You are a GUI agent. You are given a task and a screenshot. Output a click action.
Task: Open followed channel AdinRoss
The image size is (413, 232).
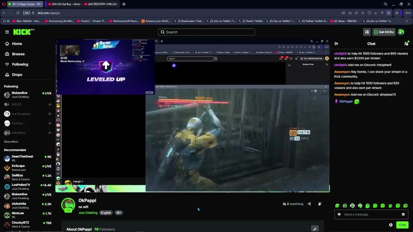click(x=28, y=133)
